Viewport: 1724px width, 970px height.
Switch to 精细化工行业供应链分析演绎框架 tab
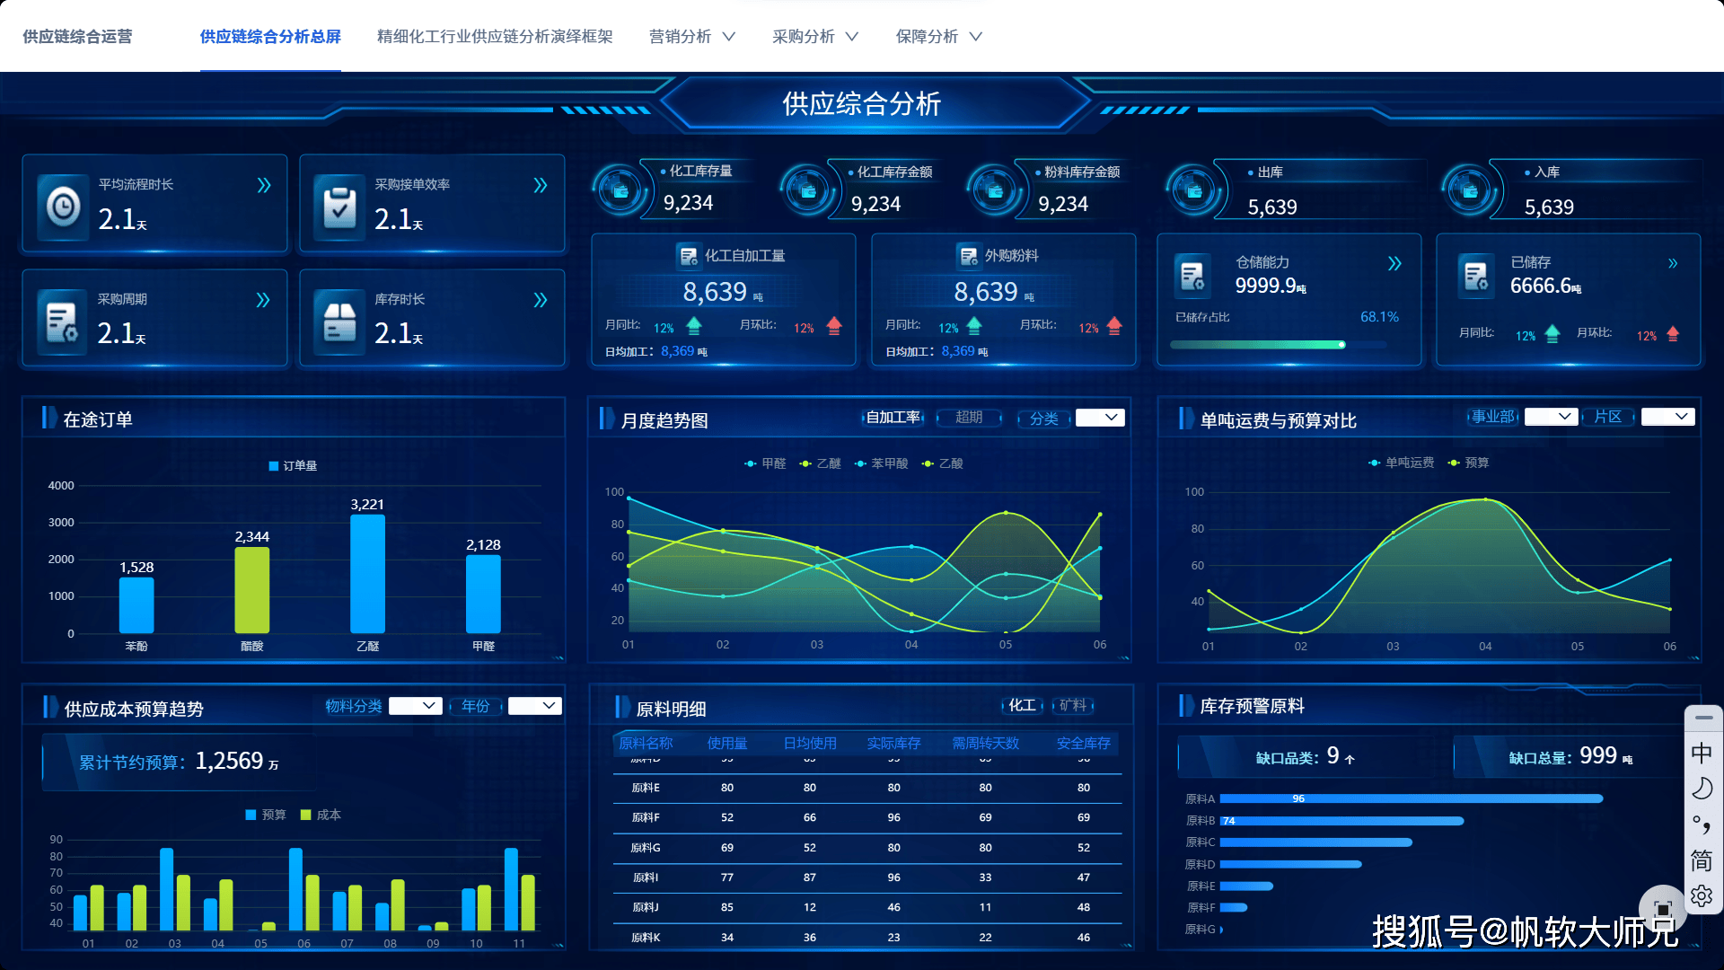pyautogui.click(x=495, y=37)
